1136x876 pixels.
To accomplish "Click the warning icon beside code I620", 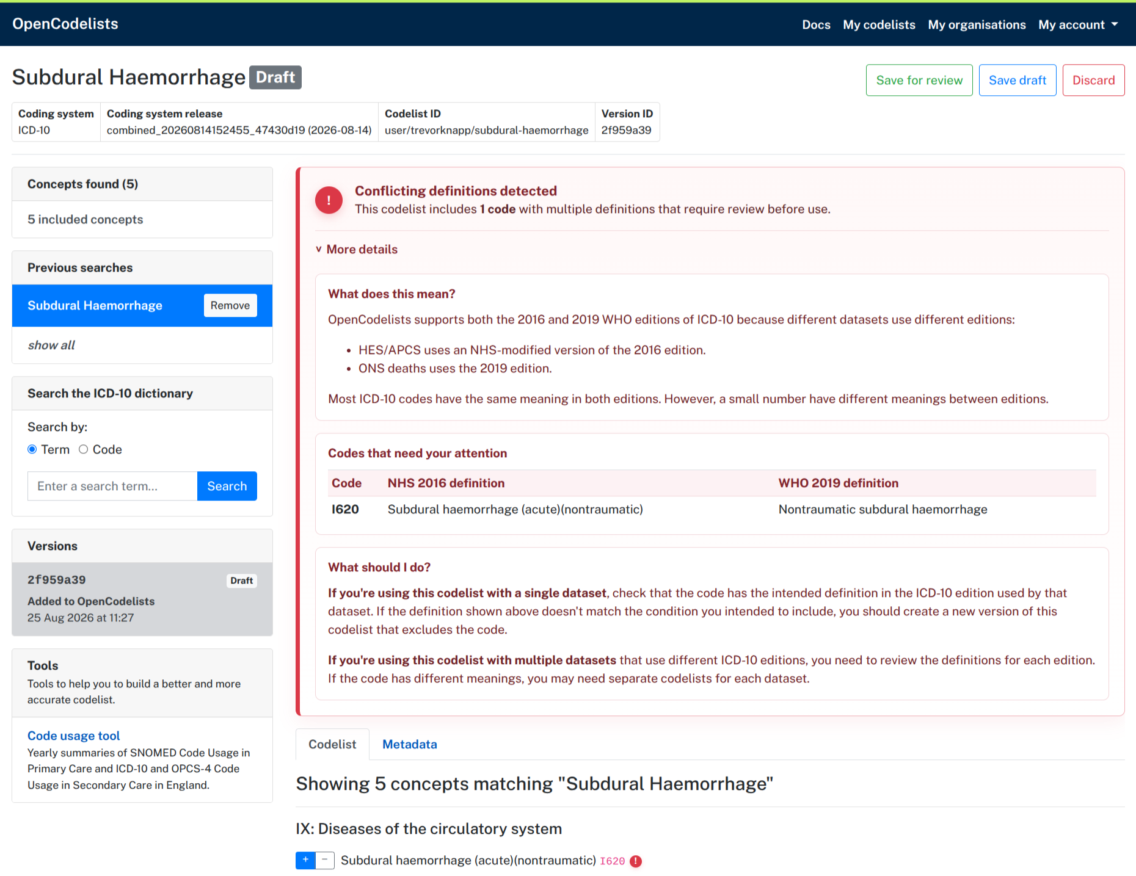I will click(636, 861).
